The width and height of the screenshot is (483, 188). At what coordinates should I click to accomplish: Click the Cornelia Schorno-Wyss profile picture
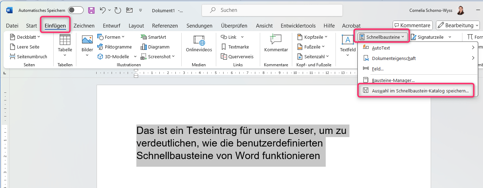pyautogui.click(x=461, y=10)
